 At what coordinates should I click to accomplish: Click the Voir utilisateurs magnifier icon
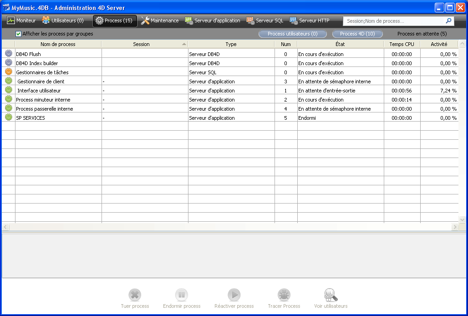331,295
